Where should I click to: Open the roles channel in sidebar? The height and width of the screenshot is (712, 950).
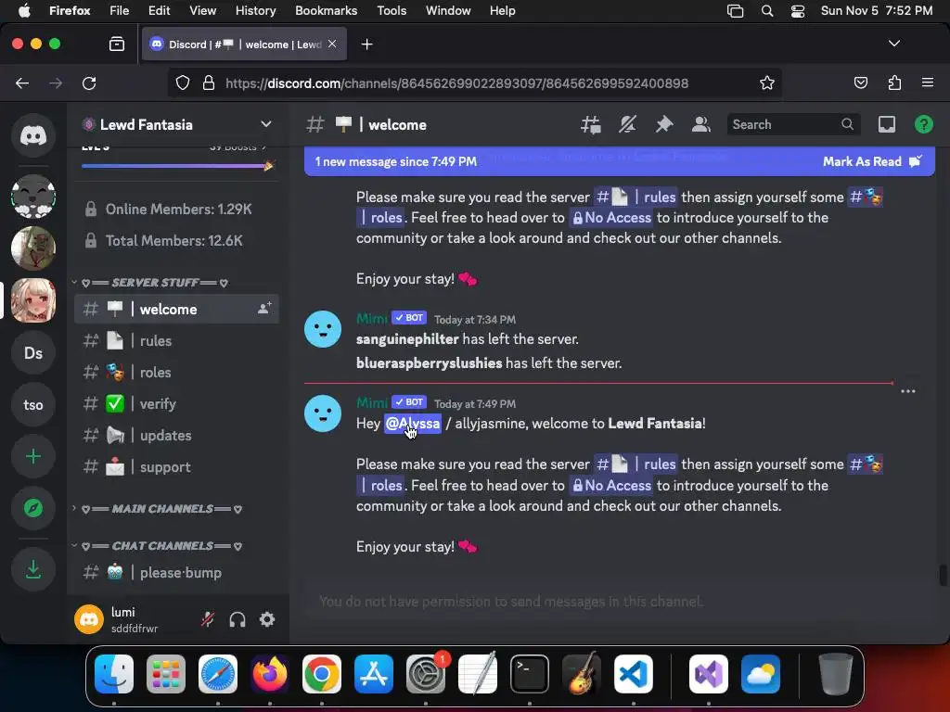point(176,373)
